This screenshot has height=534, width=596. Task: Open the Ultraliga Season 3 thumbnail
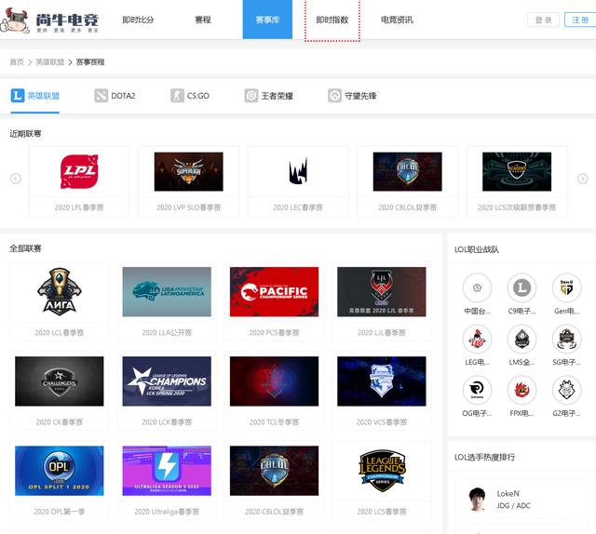(x=167, y=471)
